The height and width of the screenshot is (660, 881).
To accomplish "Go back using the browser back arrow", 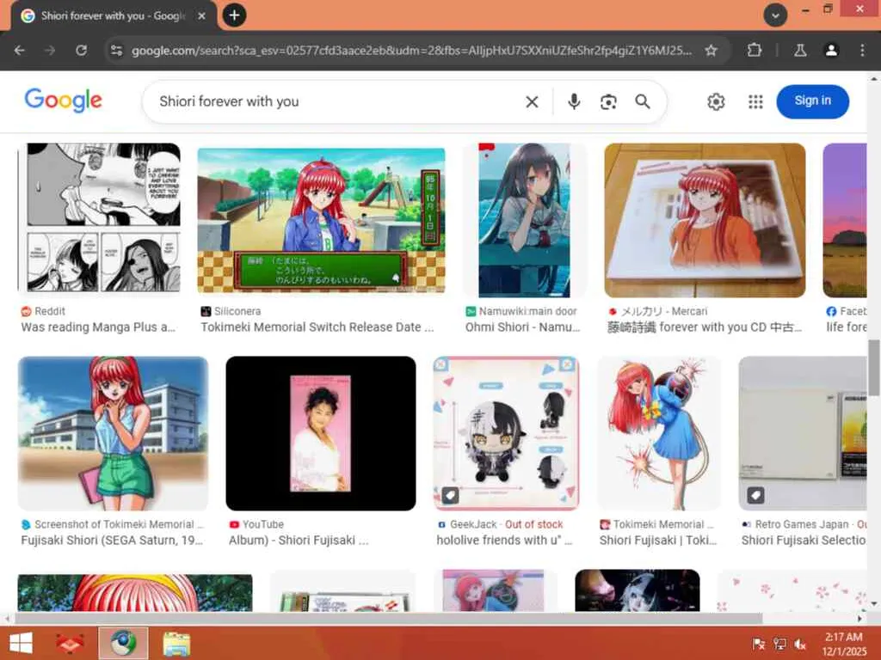I will point(20,51).
